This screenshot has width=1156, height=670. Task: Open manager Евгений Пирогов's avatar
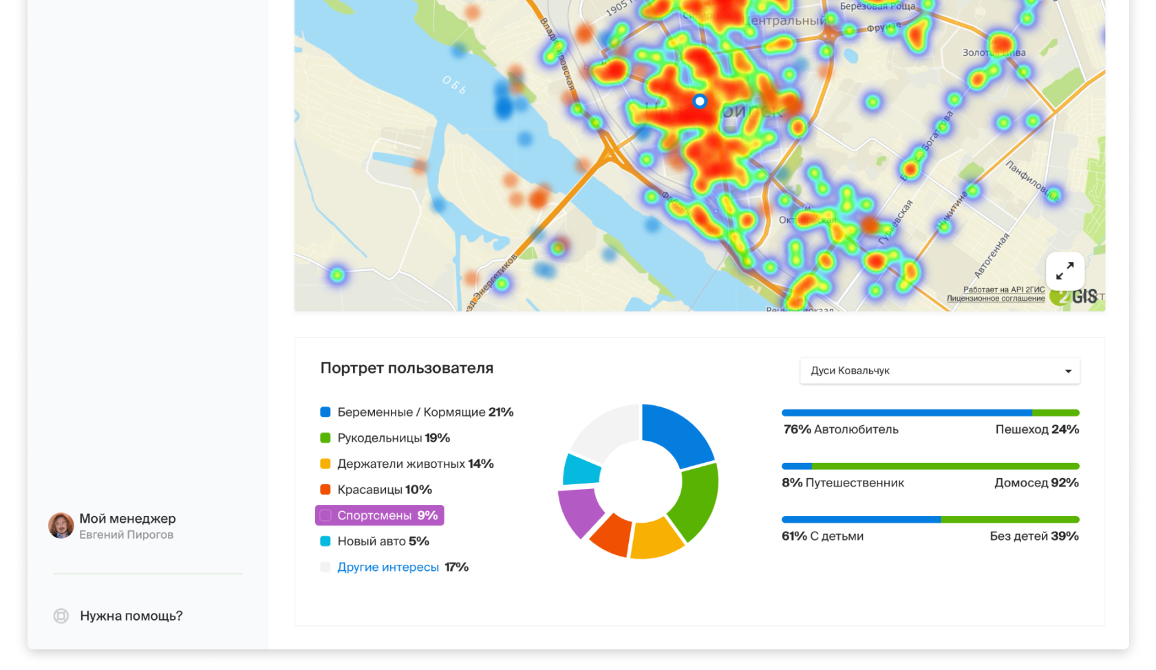tap(61, 525)
